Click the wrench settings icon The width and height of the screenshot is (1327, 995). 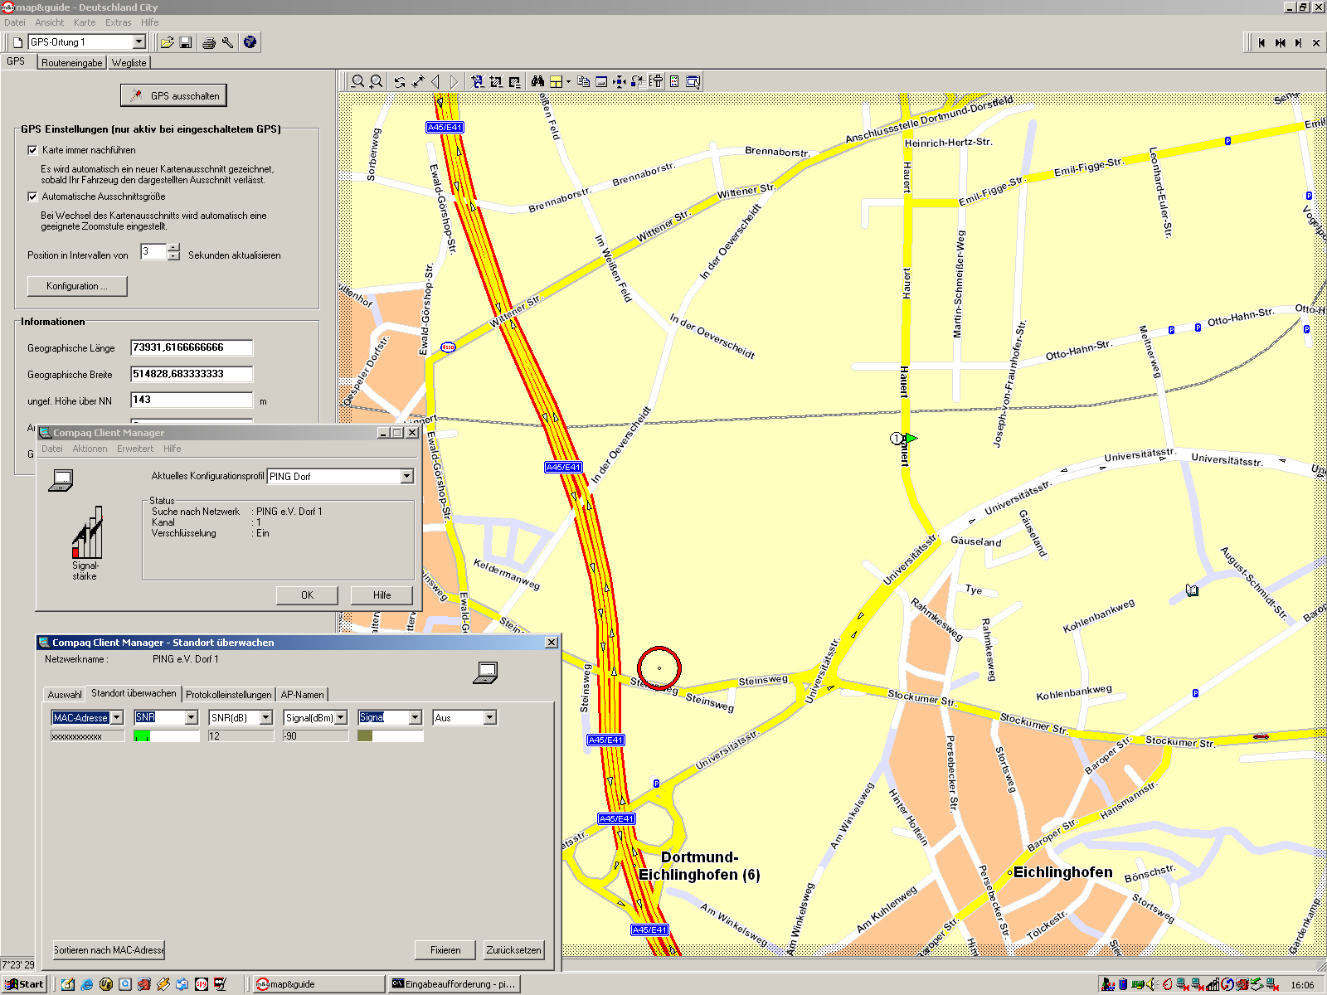click(x=227, y=42)
